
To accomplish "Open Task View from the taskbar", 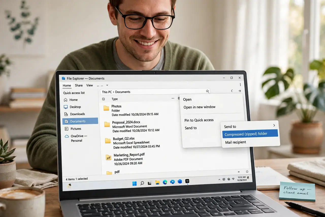I will (x=150, y=183).
